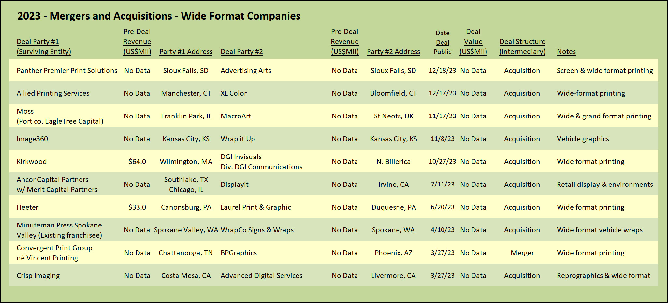This screenshot has height=303, width=668.
Task: Click the 12/18/23 date cell
Action: (x=443, y=71)
